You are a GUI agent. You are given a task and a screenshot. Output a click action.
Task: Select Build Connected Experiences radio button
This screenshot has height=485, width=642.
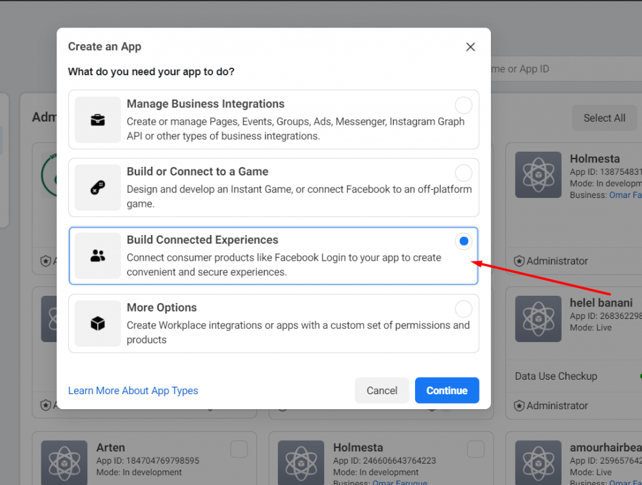click(x=463, y=241)
